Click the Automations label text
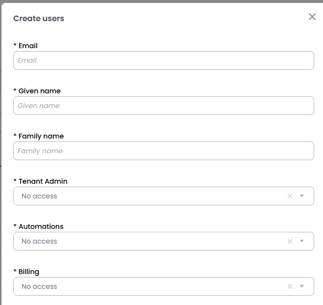 [41, 226]
